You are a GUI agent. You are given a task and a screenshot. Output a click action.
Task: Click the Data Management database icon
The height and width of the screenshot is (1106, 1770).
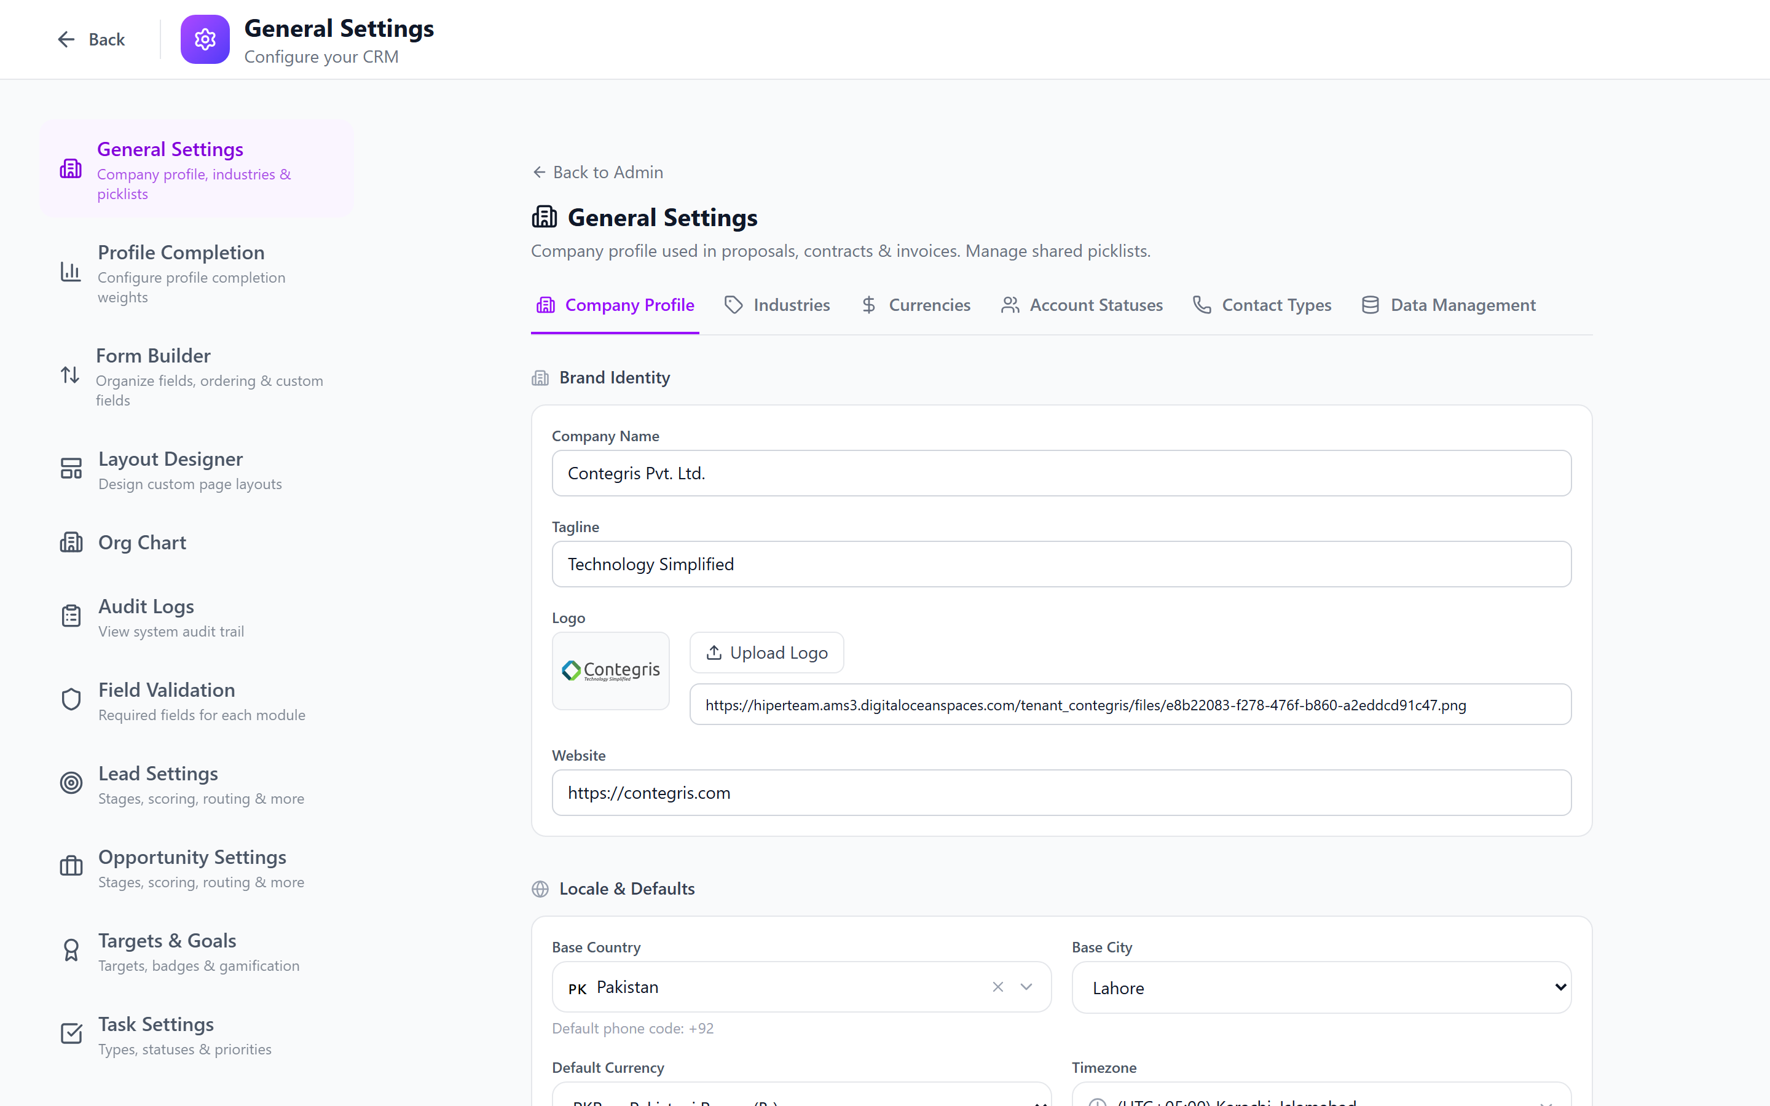coord(1371,305)
